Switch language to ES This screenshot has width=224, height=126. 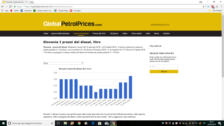(158, 25)
